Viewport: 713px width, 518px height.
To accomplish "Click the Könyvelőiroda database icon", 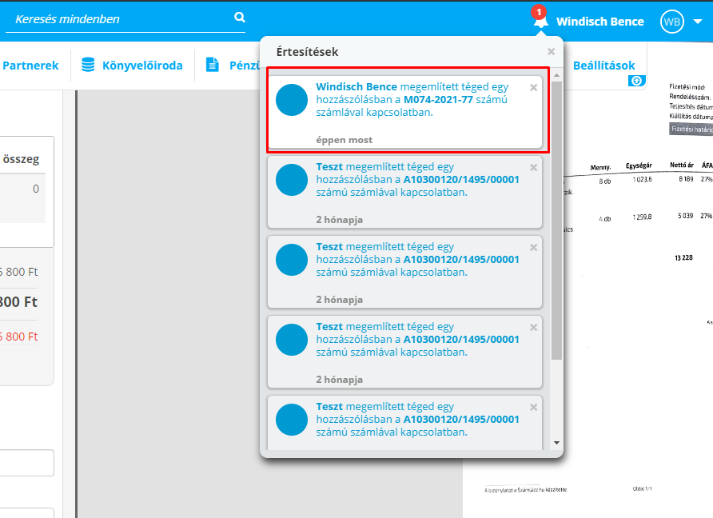I will [x=88, y=65].
